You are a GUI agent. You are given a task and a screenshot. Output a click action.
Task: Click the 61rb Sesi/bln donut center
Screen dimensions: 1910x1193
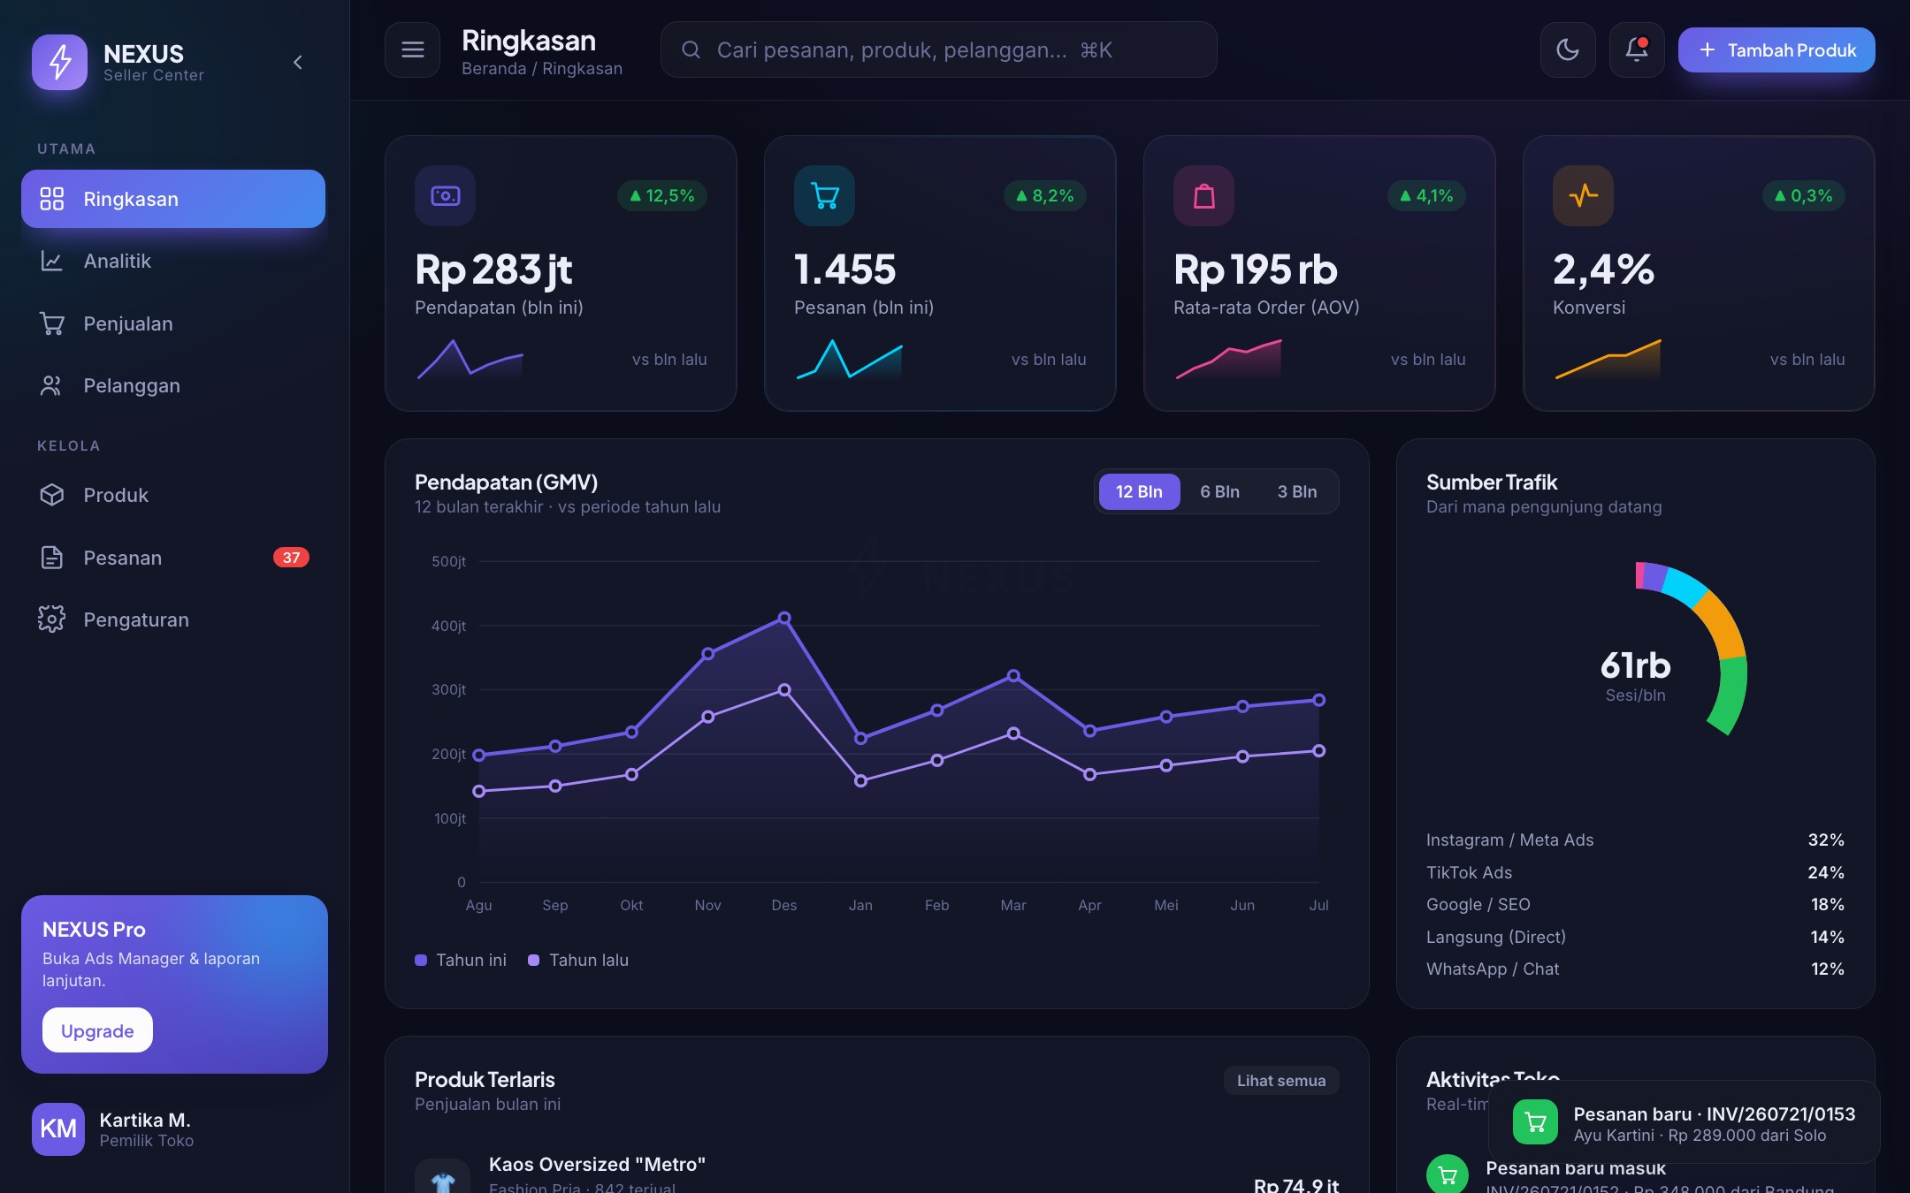[x=1635, y=676]
